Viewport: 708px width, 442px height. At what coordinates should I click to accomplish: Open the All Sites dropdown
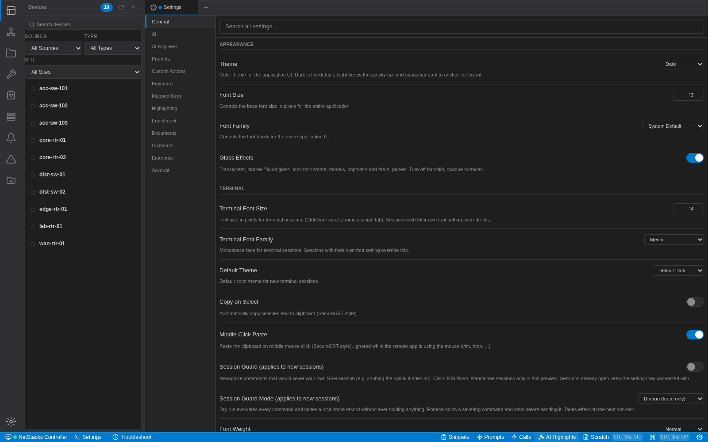83,72
